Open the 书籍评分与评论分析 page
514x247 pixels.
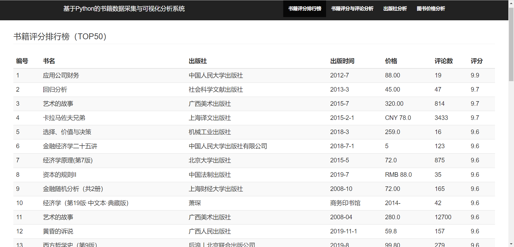352,9
